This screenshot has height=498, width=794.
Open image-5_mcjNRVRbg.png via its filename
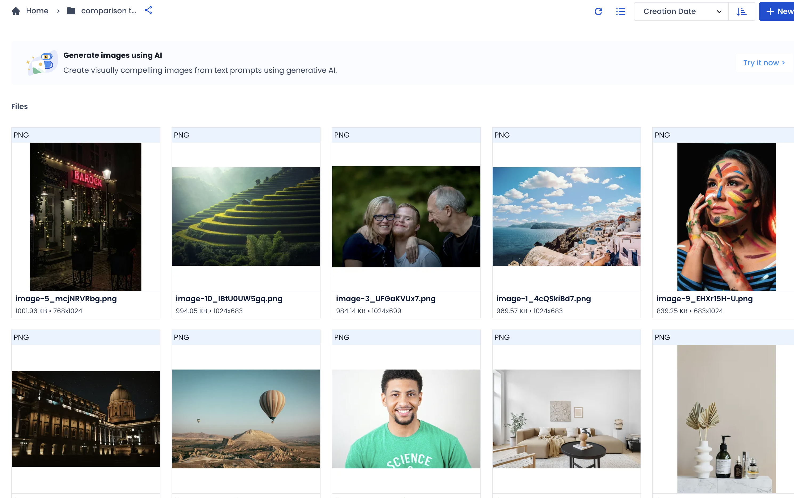click(66, 299)
